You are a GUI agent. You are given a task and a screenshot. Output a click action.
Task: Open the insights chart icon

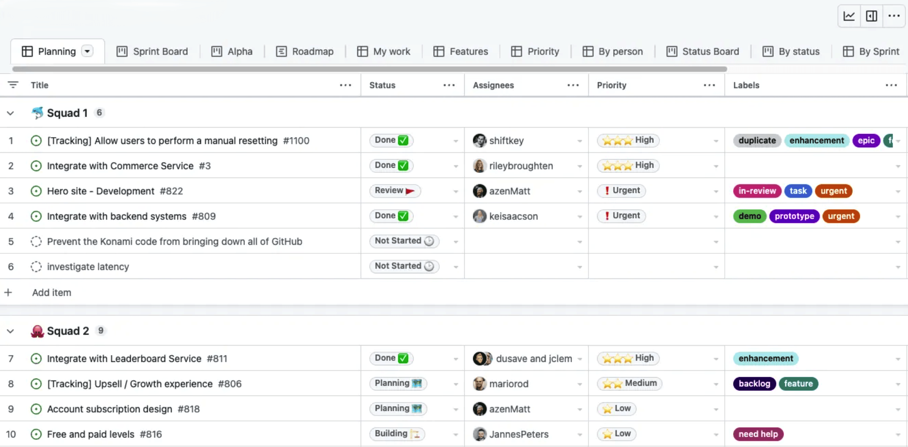tap(849, 16)
